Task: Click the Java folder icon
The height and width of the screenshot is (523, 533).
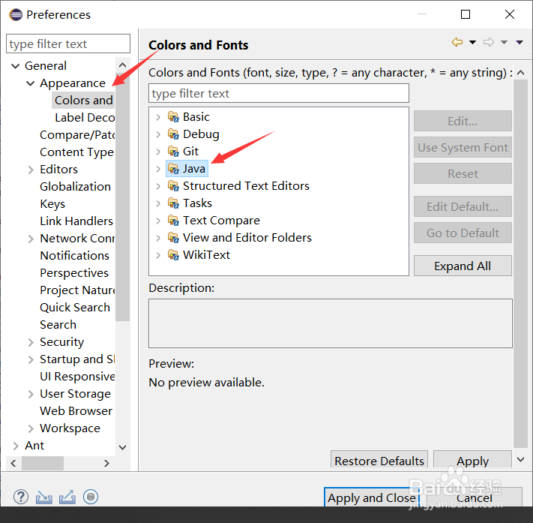Action: point(173,169)
